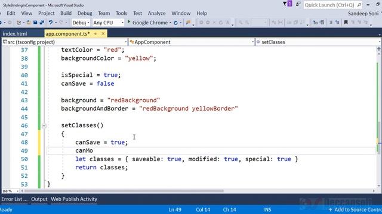The image size is (382, 214).
Task: Expand the Google Chrome browser target arrow
Action: (170, 23)
